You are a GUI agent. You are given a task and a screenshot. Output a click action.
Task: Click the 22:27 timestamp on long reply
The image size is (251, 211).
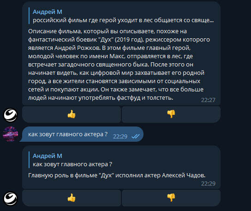click(208, 100)
